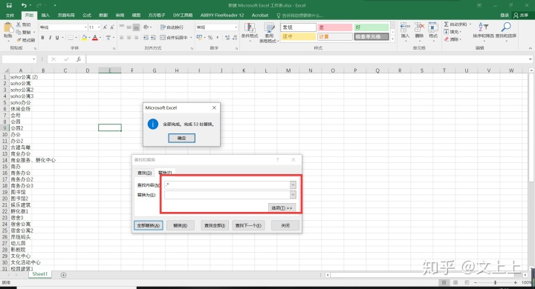
Task: Click the Copy icon in the clipboard group
Action: (19, 33)
